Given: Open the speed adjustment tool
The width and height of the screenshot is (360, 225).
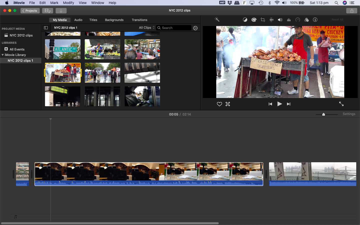Looking at the screenshot, I should [x=297, y=20].
